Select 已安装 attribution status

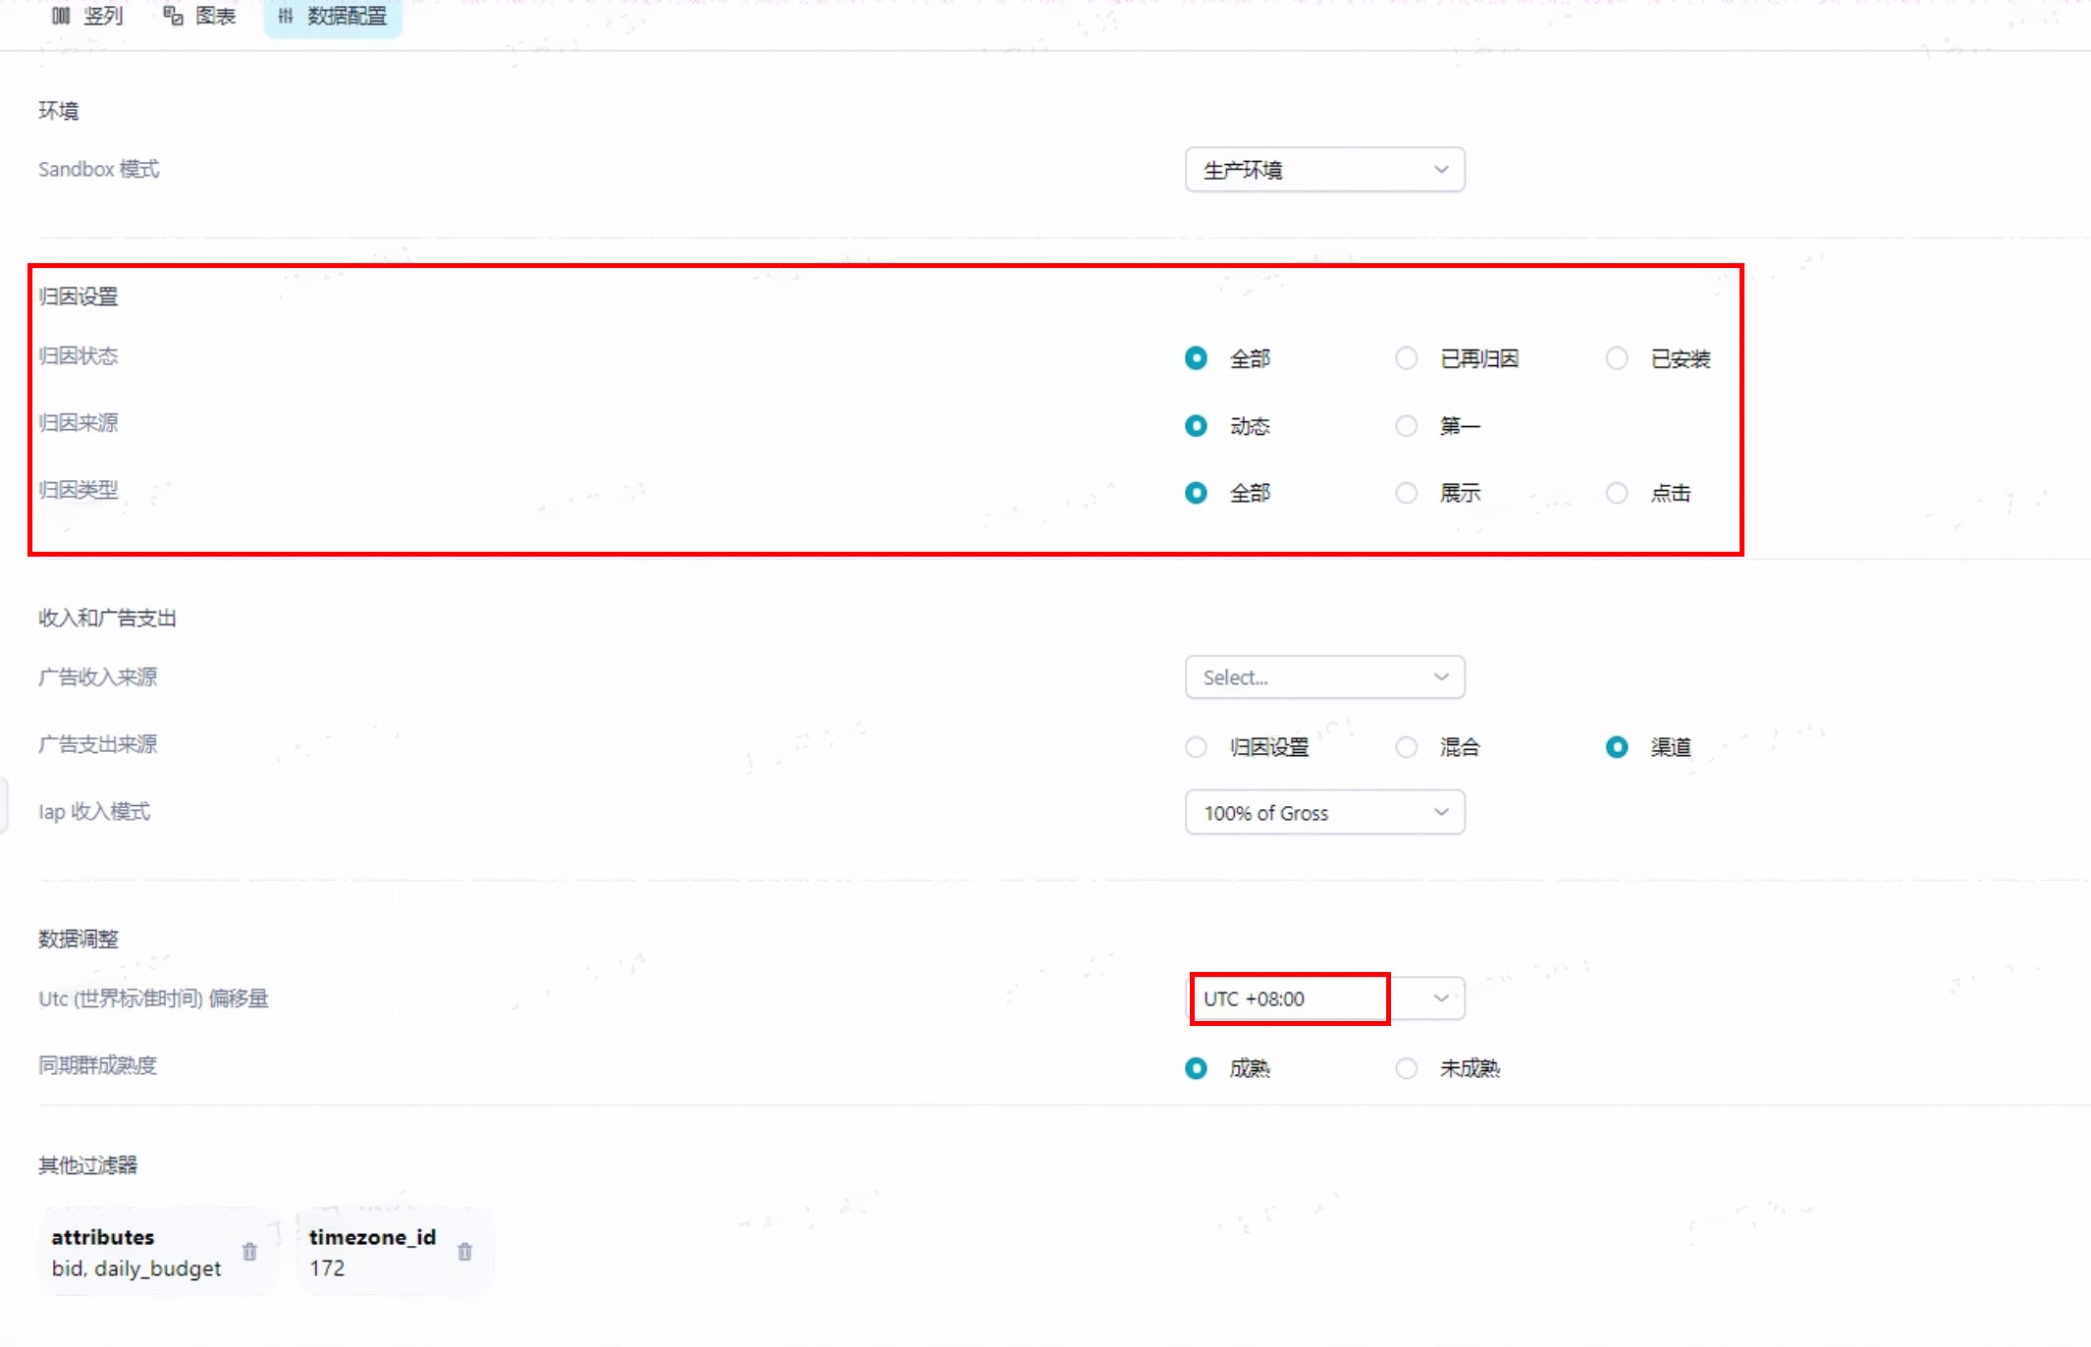pos(1616,358)
